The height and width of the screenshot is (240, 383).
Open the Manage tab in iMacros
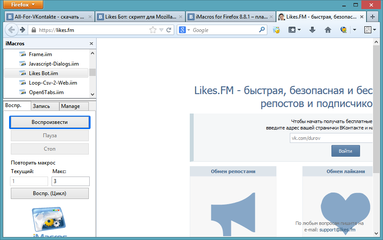pos(74,106)
